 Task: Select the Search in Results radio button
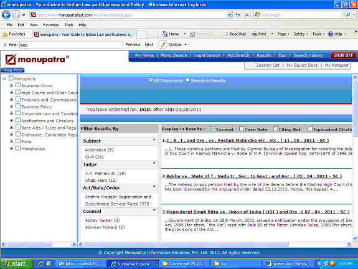pos(187,80)
